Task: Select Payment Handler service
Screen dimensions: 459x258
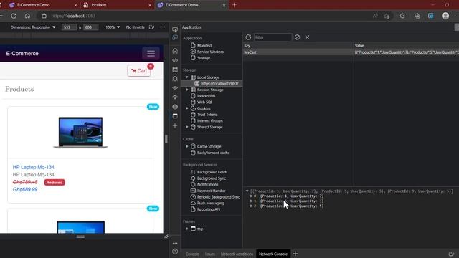Action: pyautogui.click(x=212, y=191)
